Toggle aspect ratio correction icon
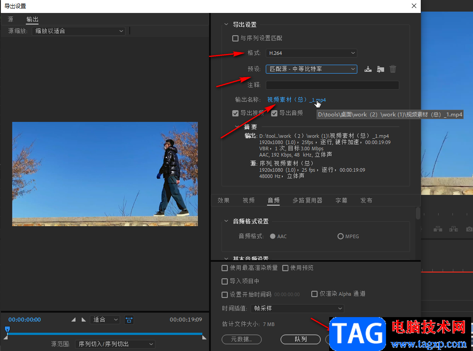The width and height of the screenshot is (473, 351). coord(129,320)
